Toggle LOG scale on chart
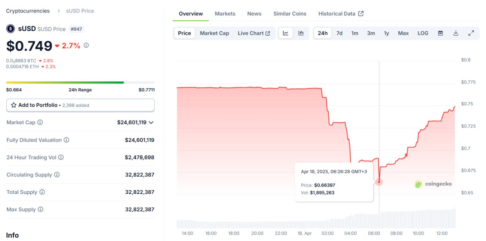The height and width of the screenshot is (241, 486). point(423,33)
